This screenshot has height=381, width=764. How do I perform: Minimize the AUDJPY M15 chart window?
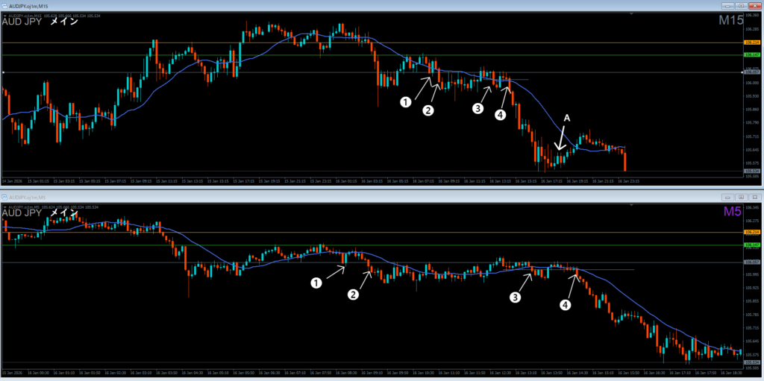728,6
